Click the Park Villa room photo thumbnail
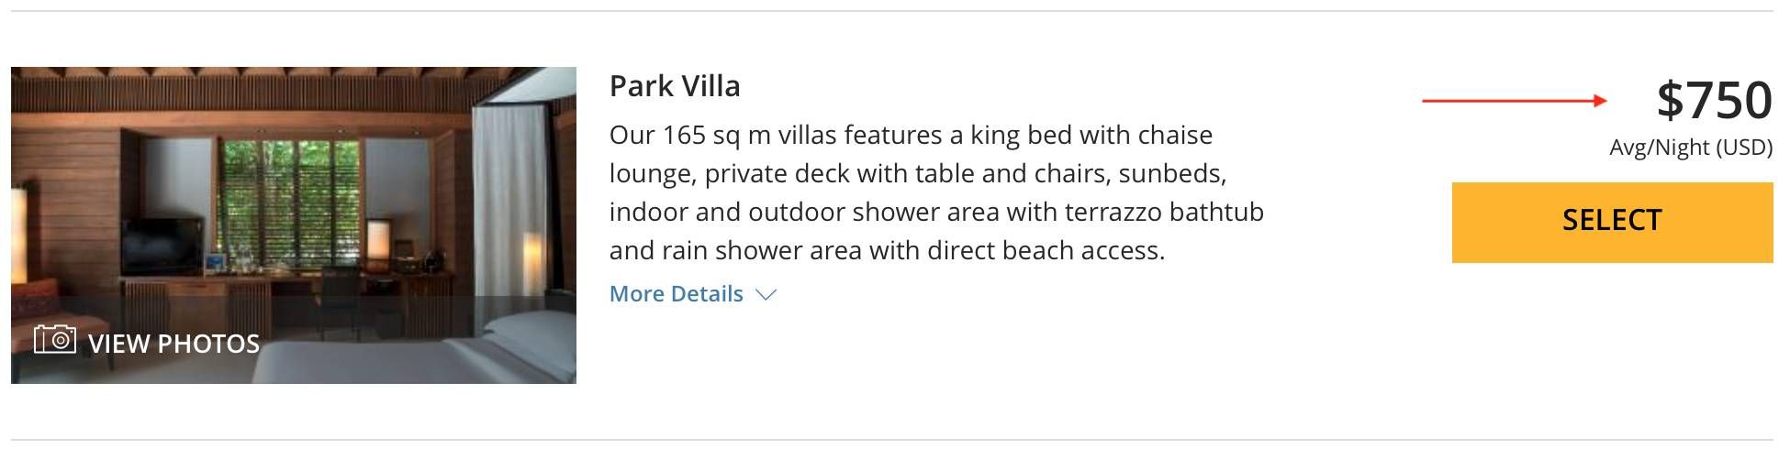The width and height of the screenshot is (1790, 449). 294,183
